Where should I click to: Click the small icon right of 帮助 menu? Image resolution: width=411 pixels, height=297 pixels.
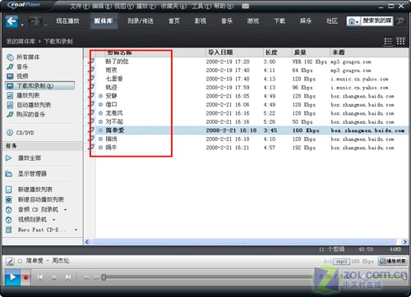pyautogui.click(x=245, y=6)
